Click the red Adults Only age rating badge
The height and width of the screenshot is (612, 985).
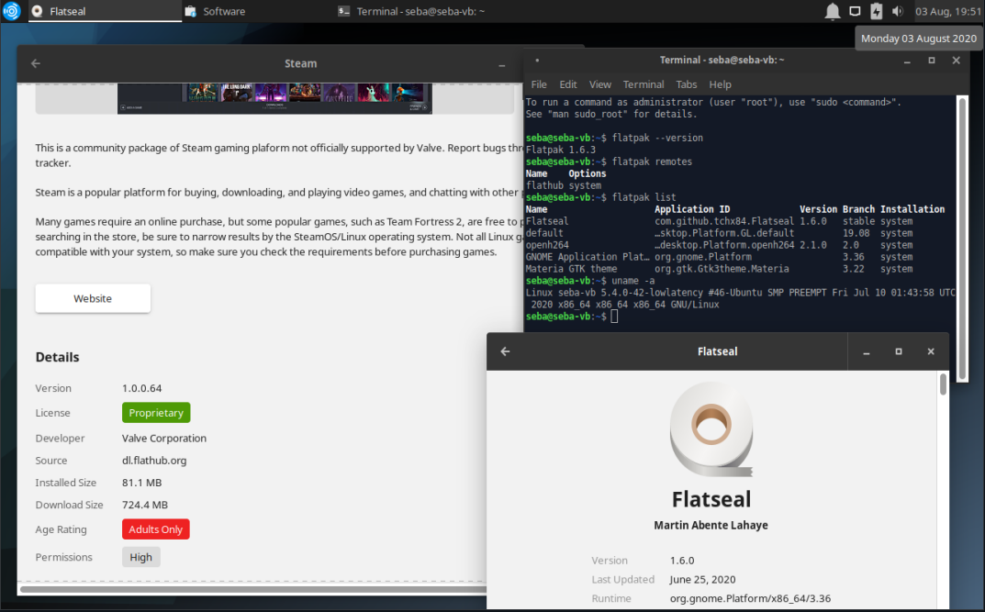[155, 529]
